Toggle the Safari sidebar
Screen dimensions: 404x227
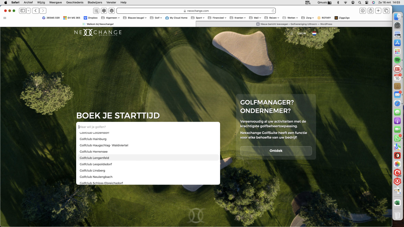22,11
